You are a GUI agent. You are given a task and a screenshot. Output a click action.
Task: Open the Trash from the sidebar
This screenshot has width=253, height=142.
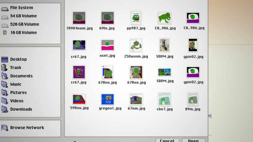(11, 68)
